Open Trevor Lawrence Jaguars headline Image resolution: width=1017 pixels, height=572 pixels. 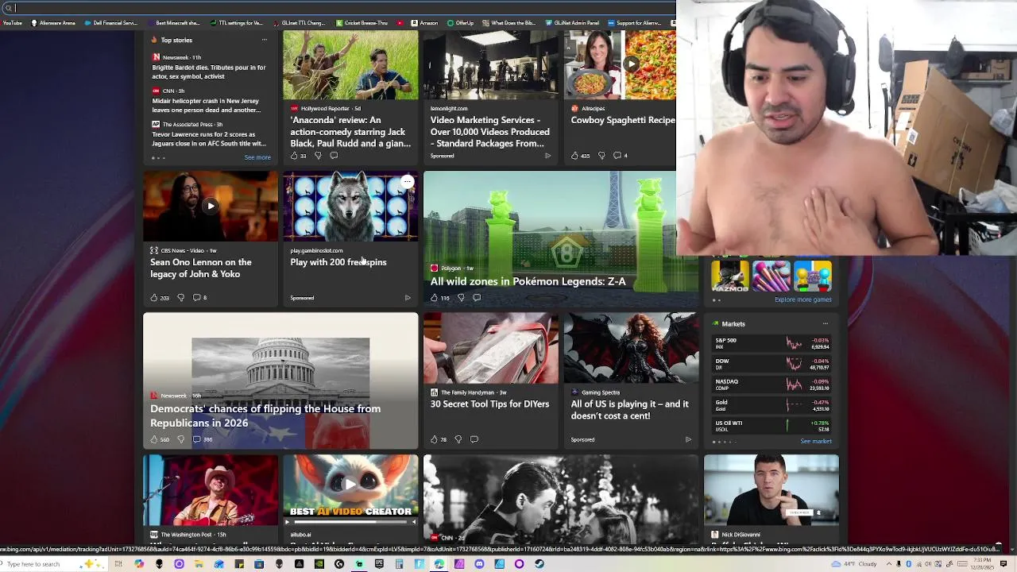click(209, 139)
